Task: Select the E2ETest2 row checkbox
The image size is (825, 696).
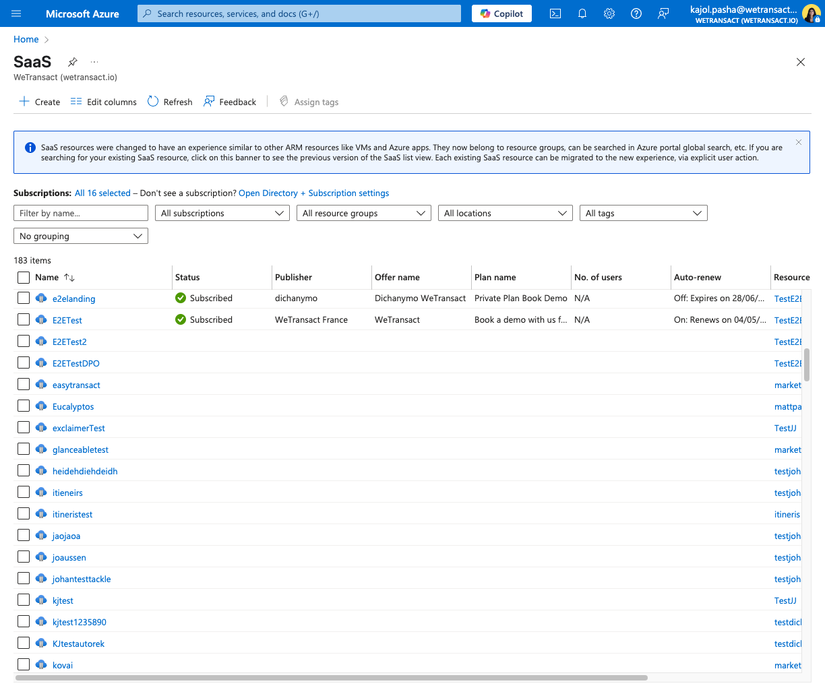Action: [x=24, y=341]
